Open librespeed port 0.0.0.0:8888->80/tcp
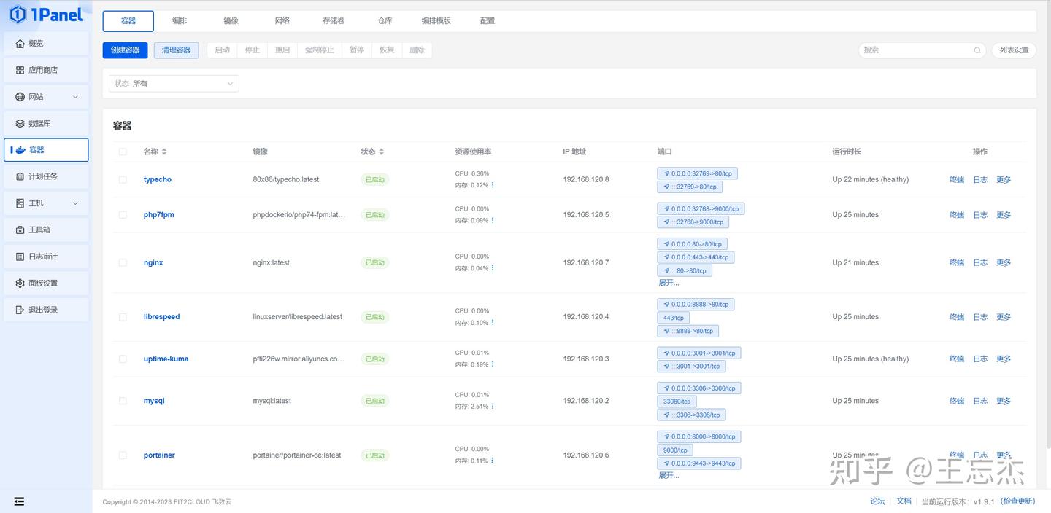1051x513 pixels. (696, 305)
